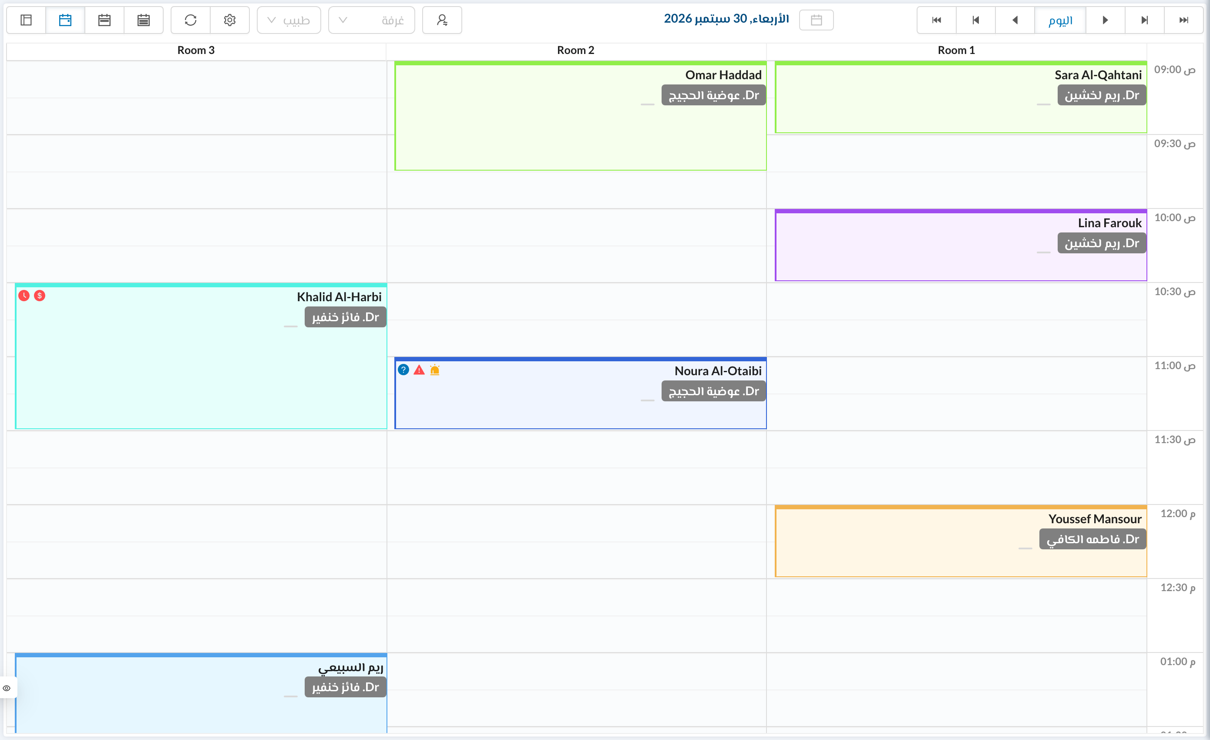Open calendar settings gear icon
1210x740 pixels.
230,20
